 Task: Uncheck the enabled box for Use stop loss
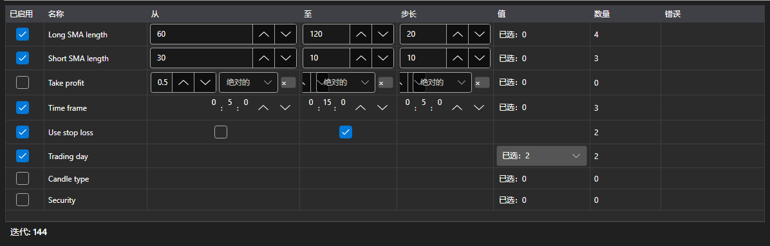(x=23, y=131)
